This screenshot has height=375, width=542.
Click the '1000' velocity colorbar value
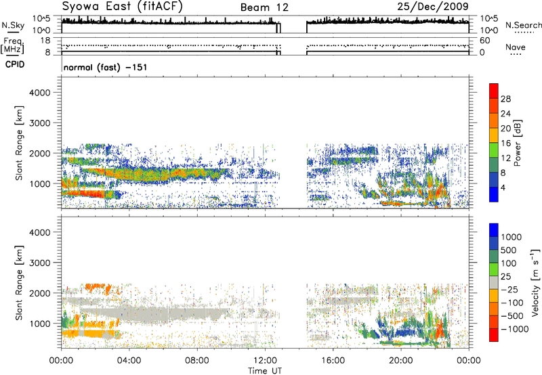(512, 237)
